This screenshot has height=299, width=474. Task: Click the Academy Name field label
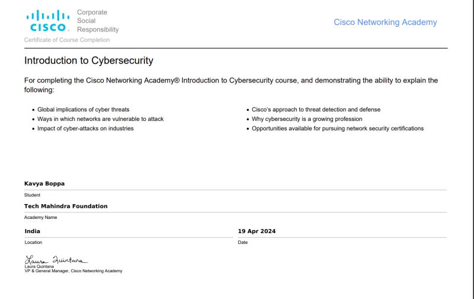(40, 217)
